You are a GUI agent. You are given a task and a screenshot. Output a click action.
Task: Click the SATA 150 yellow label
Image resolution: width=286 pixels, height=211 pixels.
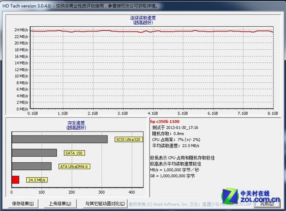coord(74,153)
